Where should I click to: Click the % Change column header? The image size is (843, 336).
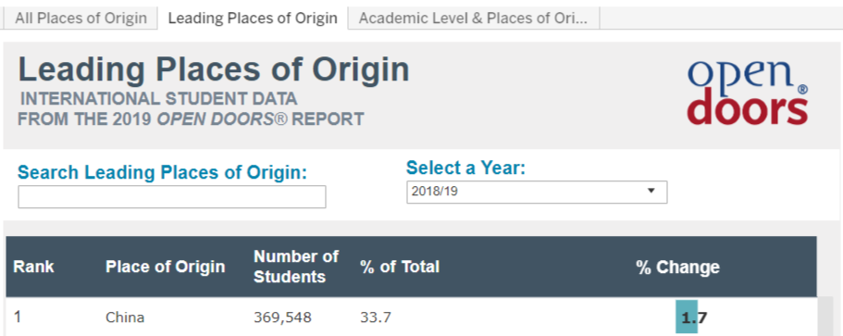tap(677, 267)
